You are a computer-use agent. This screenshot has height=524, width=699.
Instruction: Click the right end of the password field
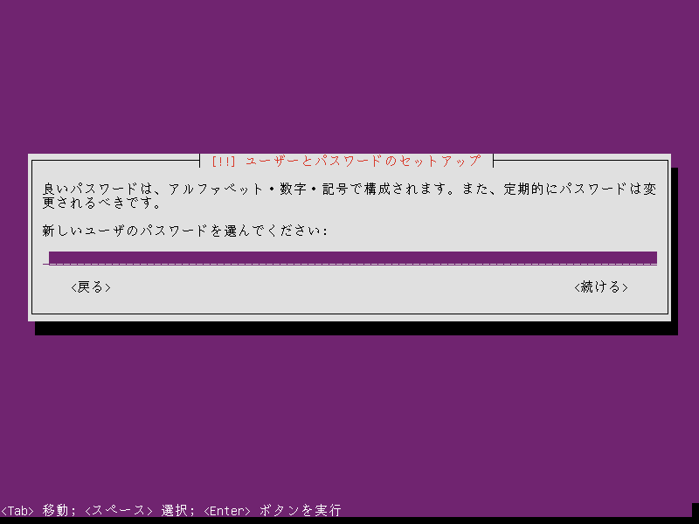pyautogui.click(x=652, y=258)
